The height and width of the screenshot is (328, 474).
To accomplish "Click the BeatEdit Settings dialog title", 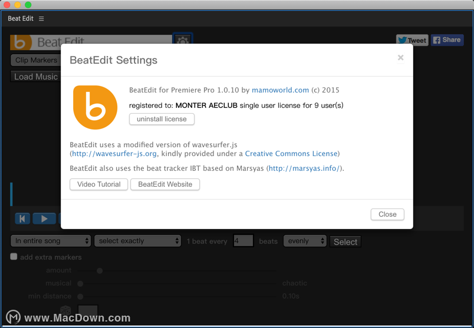I will coord(113,60).
